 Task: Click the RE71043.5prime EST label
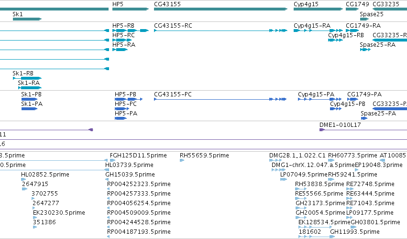370,203
